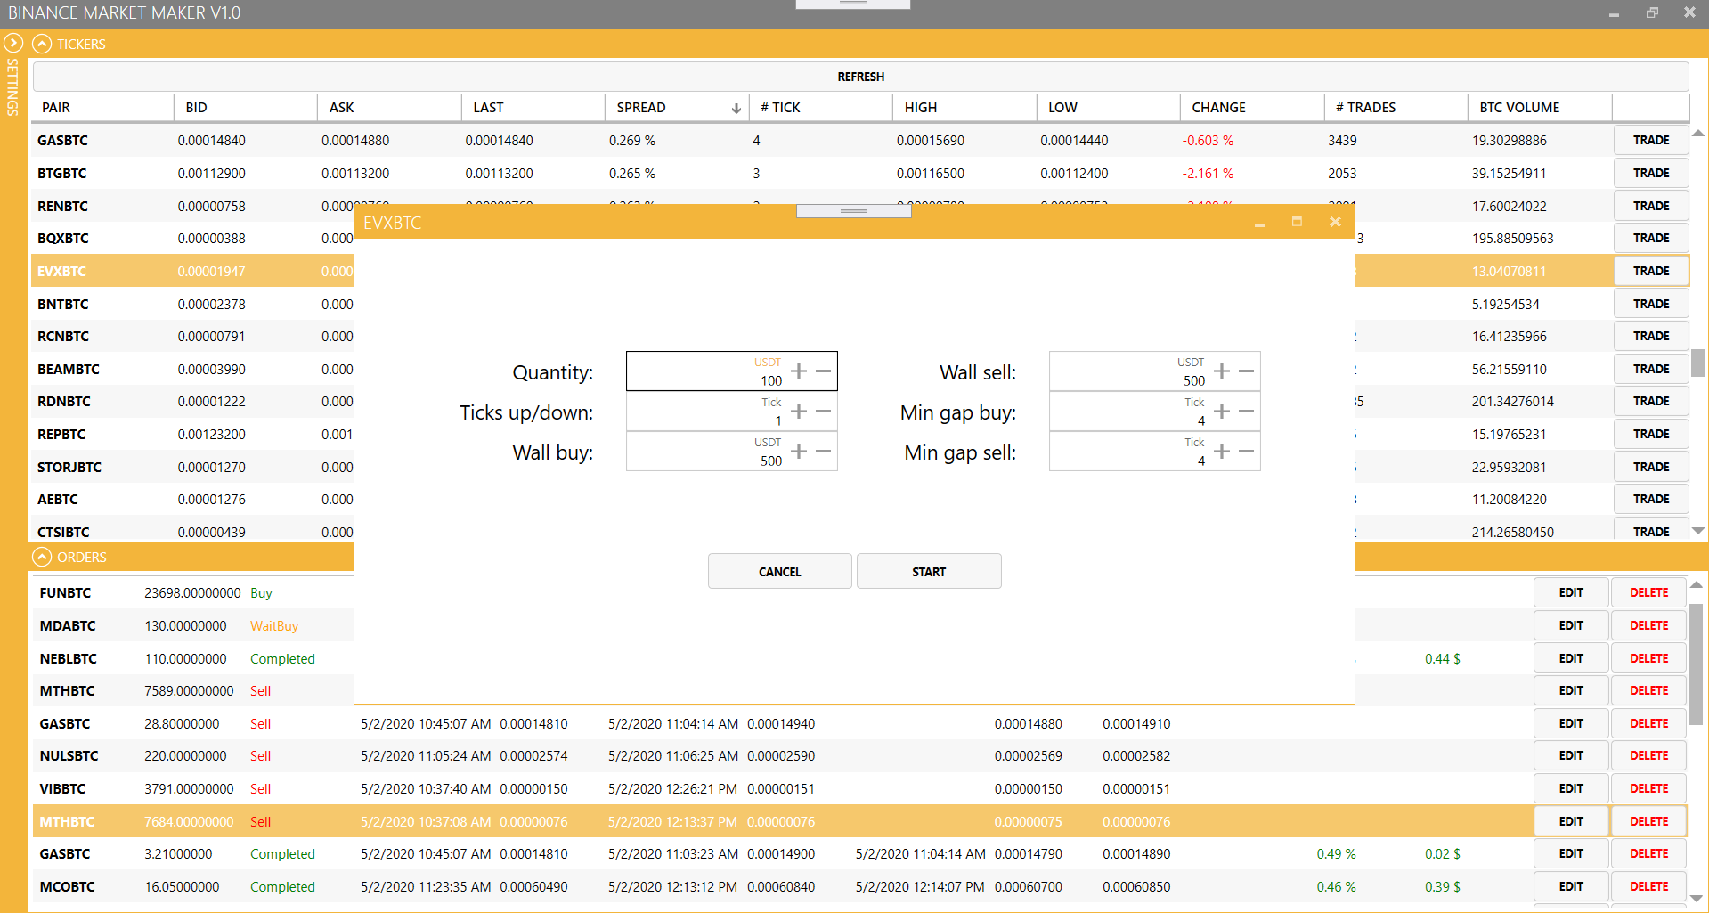Delete the NEBLBTC order
The width and height of the screenshot is (1709, 913).
tap(1649, 658)
